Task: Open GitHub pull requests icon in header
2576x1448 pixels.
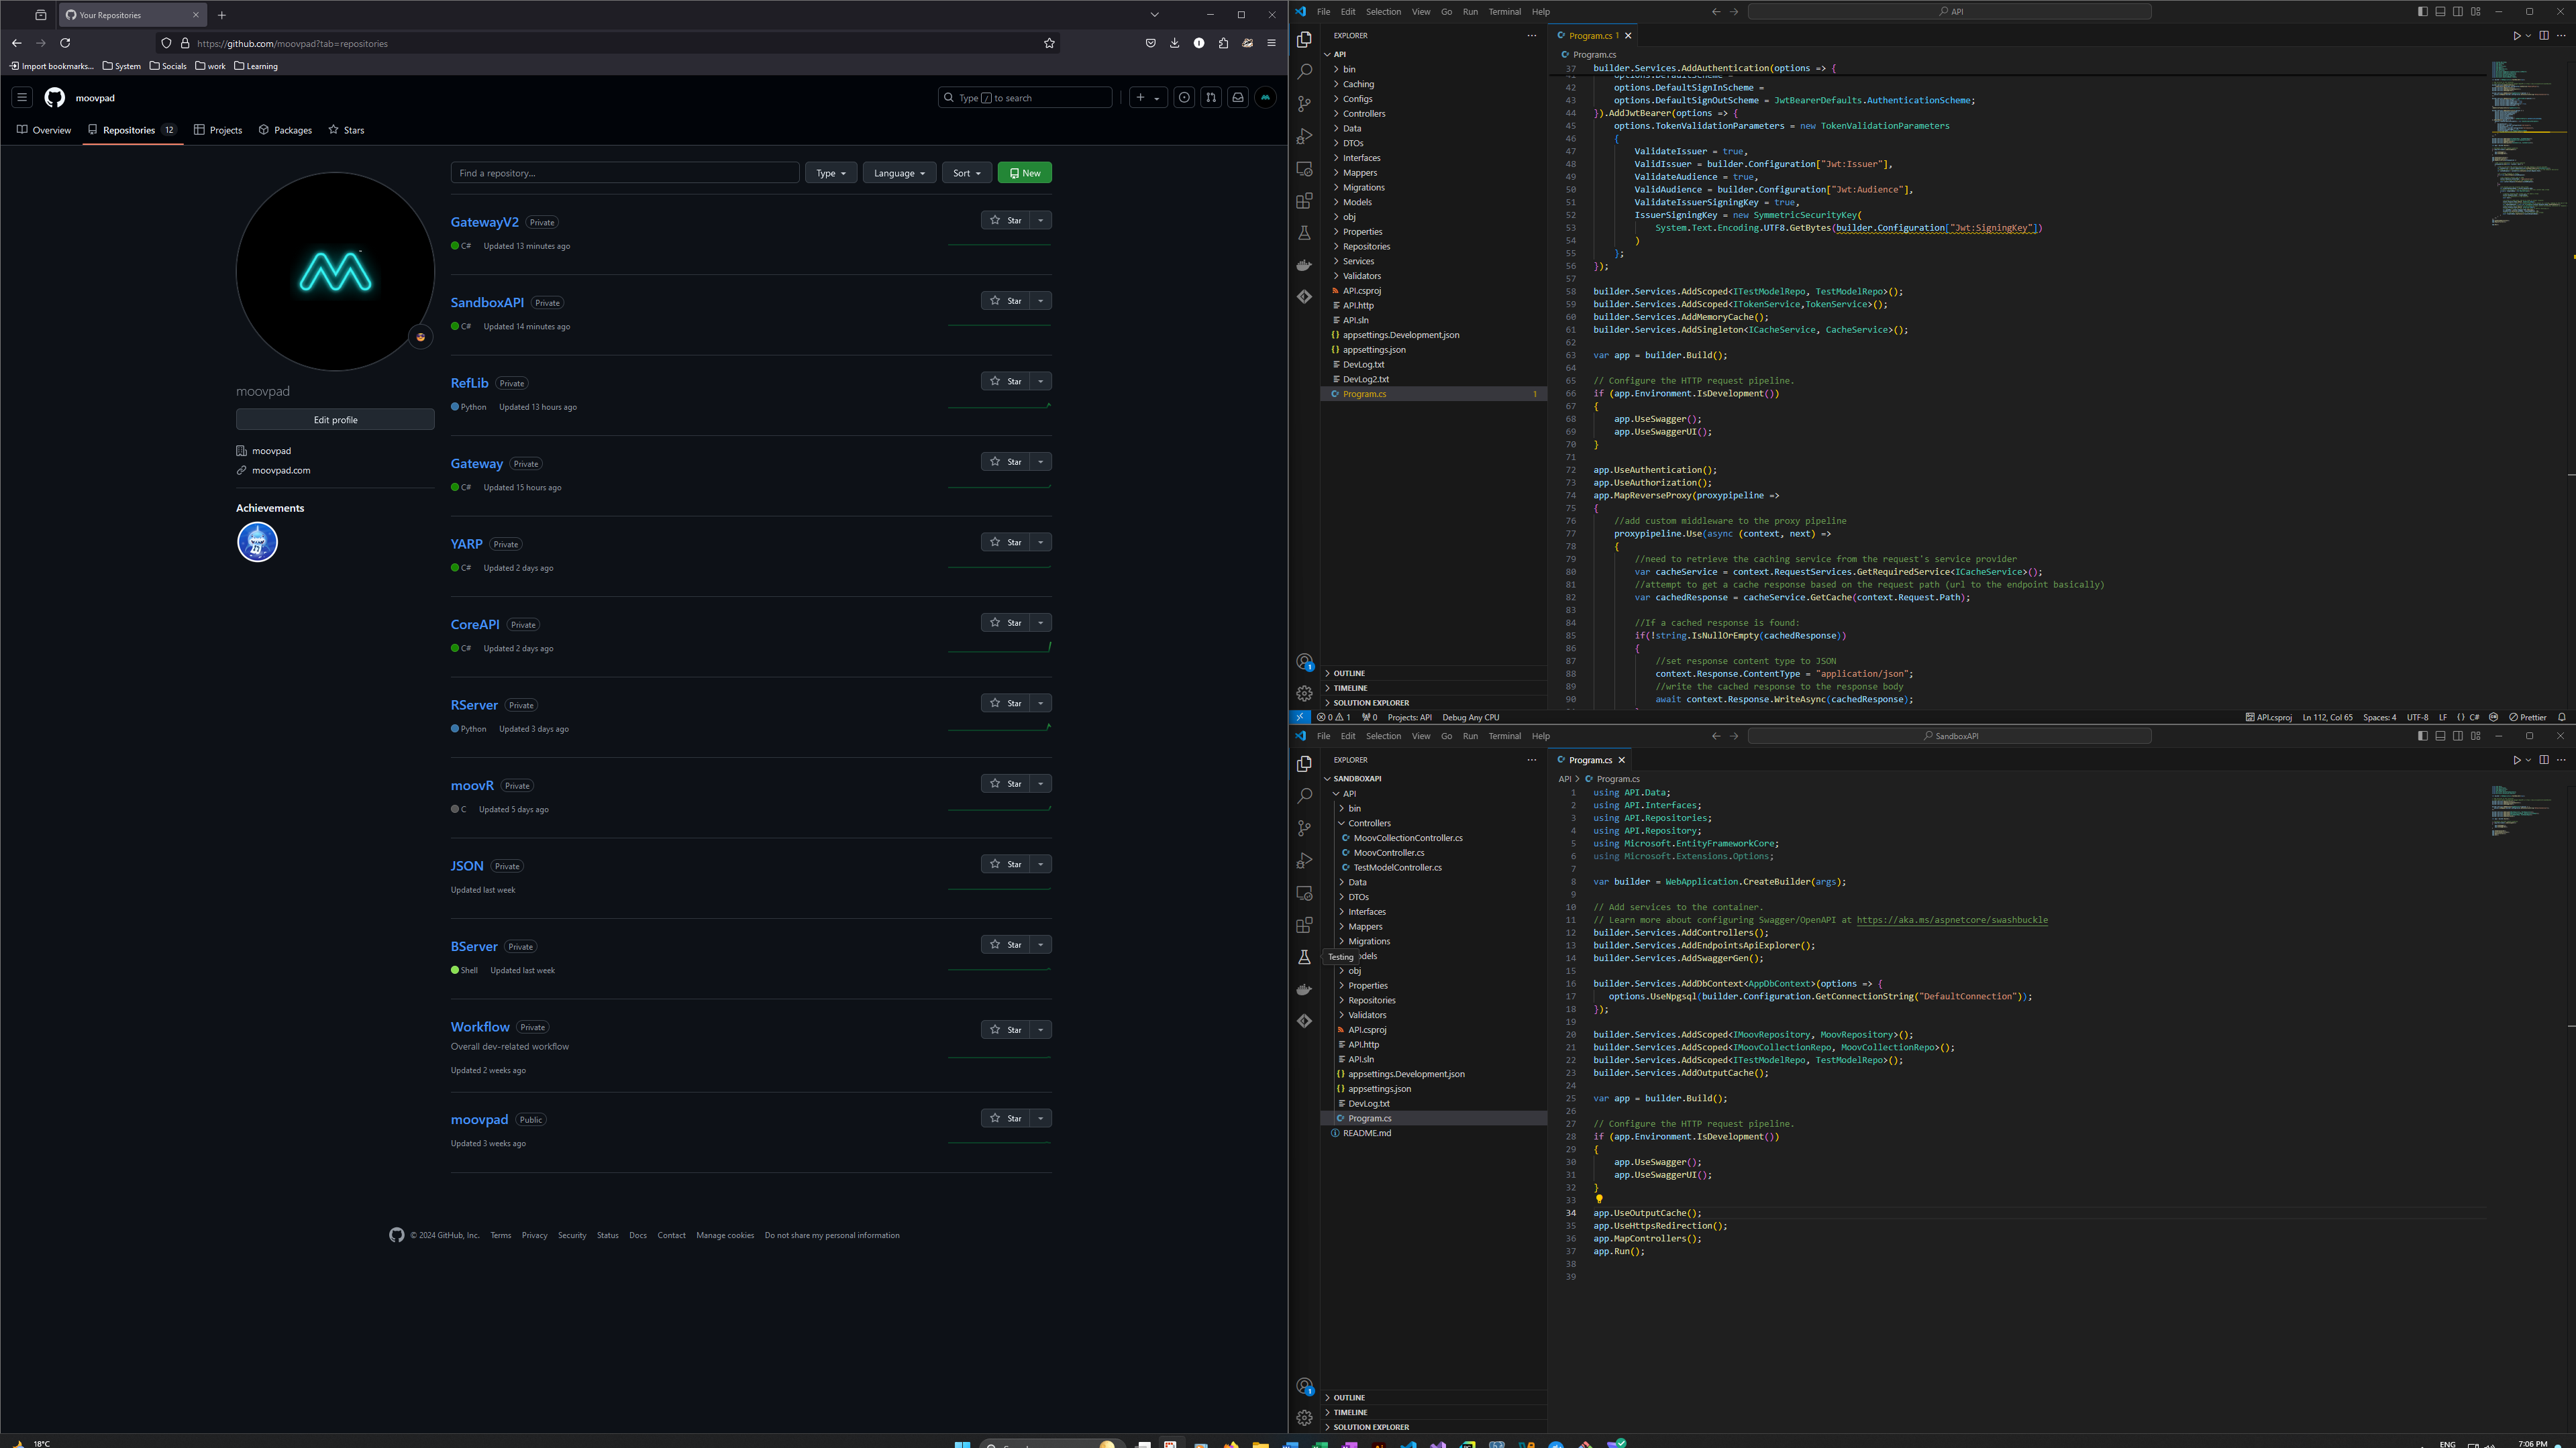Action: (1211, 98)
